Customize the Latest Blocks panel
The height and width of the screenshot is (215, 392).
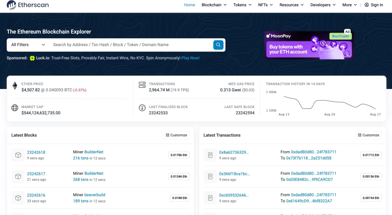coord(176,135)
